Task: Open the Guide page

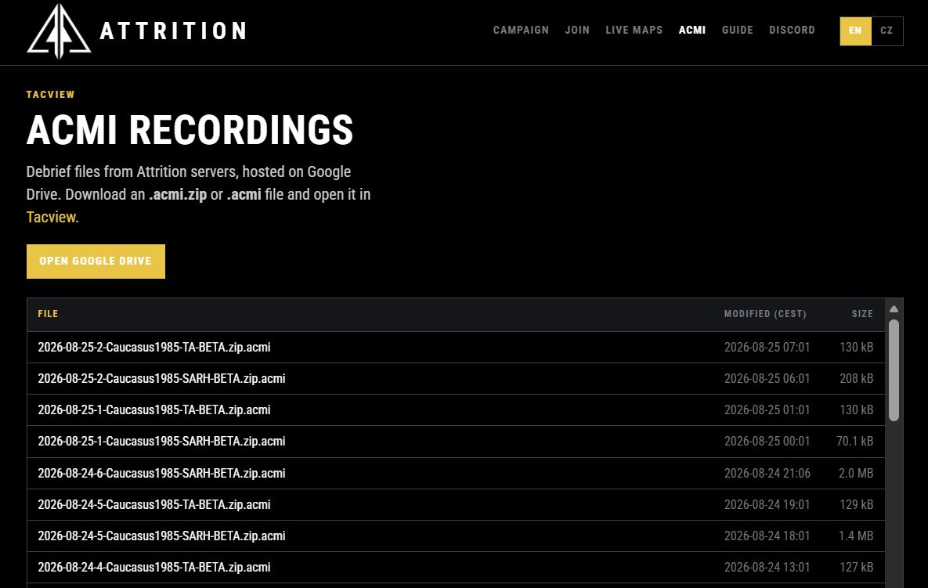Action: tap(738, 31)
